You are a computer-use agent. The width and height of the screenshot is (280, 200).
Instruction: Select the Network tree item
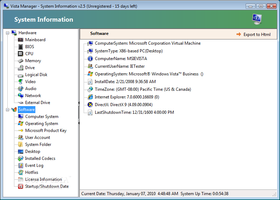(x=33, y=96)
